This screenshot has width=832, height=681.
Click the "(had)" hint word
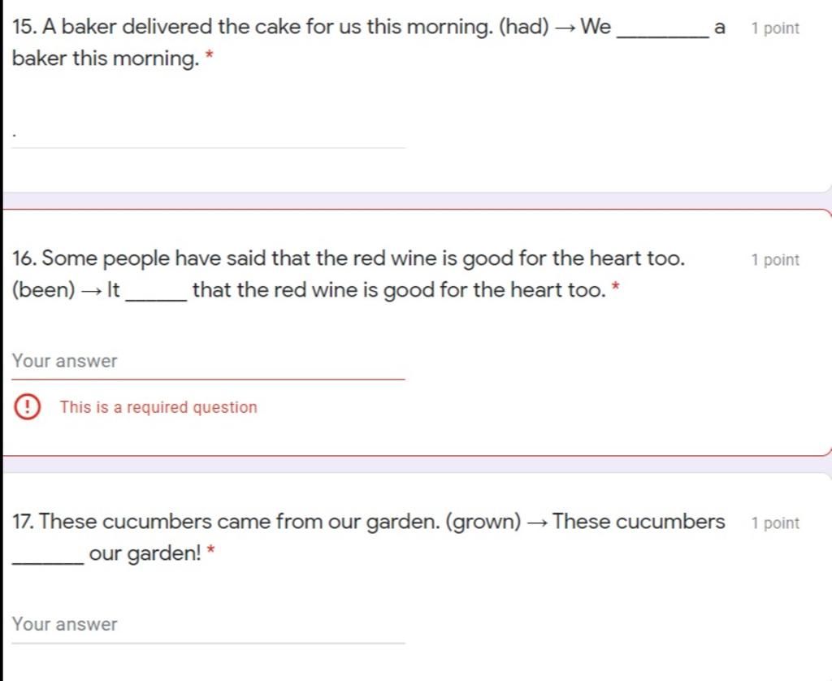pyautogui.click(x=524, y=27)
